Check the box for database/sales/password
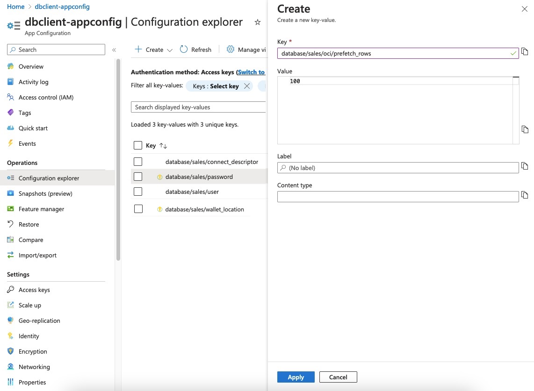 [x=138, y=177]
